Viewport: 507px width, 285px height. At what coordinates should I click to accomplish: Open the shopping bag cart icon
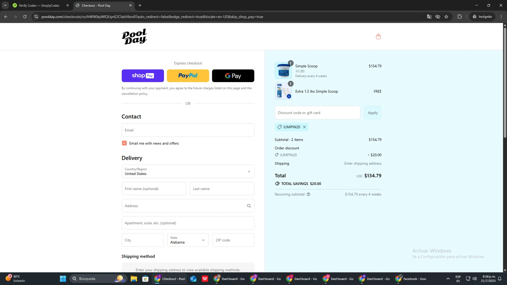pyautogui.click(x=378, y=36)
